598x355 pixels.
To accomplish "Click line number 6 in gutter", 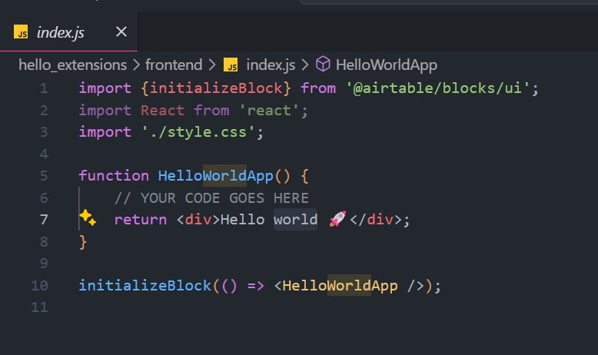I will tap(44, 198).
